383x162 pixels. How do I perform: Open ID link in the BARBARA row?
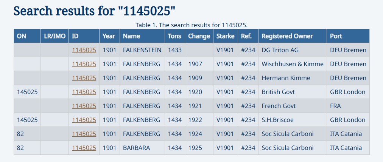coord(84,148)
